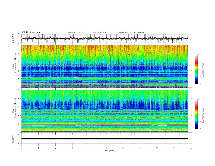This screenshot has height=166, width=215.
Task: Click the lower PSD color bar
Action: 197,114
